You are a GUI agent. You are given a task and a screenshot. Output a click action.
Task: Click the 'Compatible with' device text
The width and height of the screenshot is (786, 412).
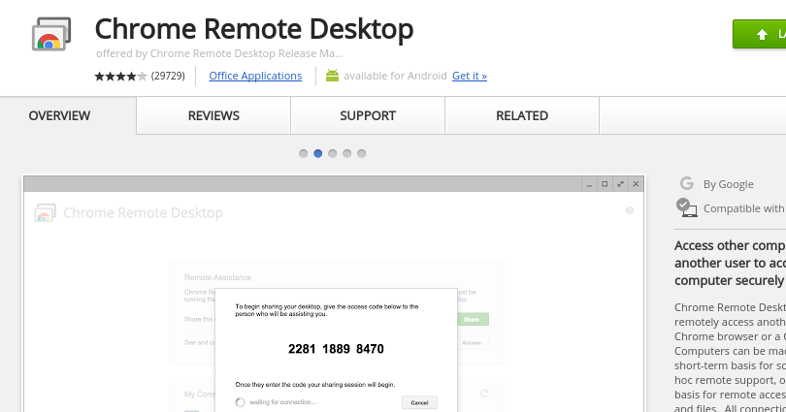(x=744, y=208)
